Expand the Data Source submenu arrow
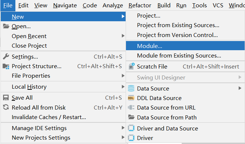This screenshot has width=245, height=144. pos(240,88)
